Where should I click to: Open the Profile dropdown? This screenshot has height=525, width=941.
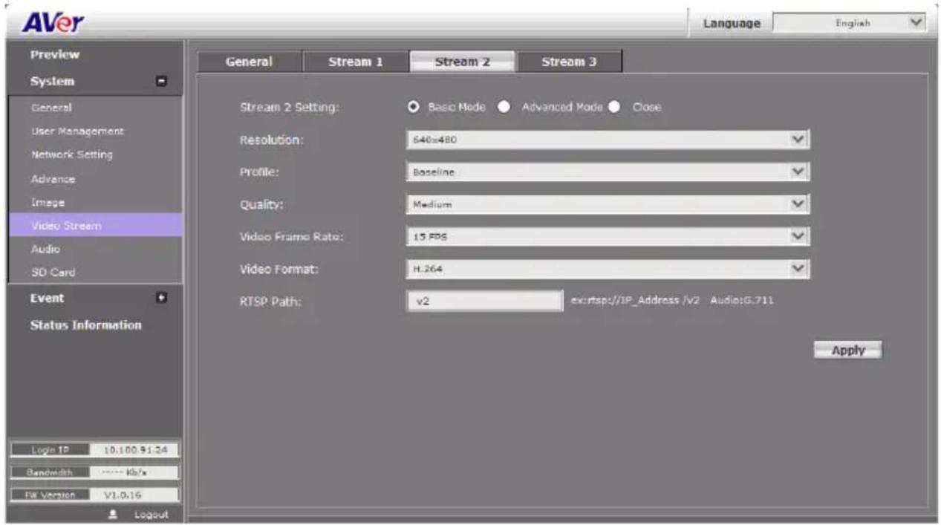point(608,172)
